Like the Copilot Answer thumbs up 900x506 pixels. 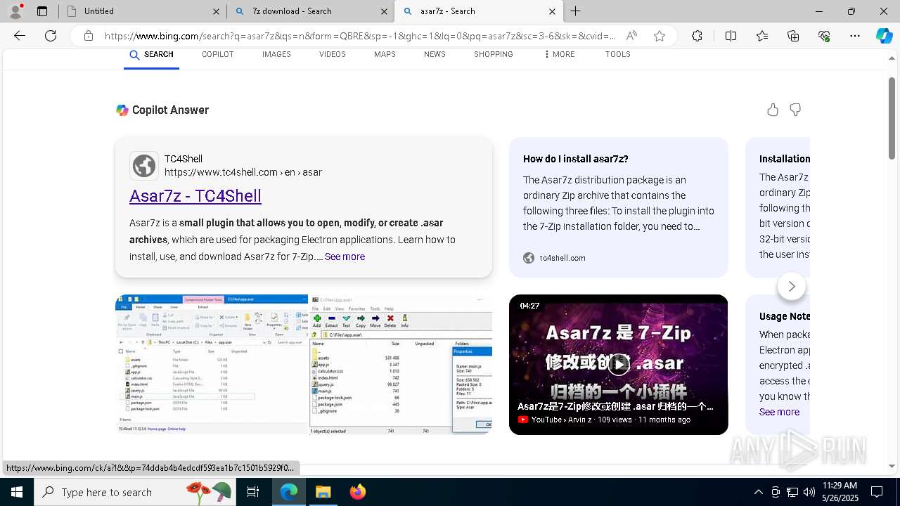(773, 110)
